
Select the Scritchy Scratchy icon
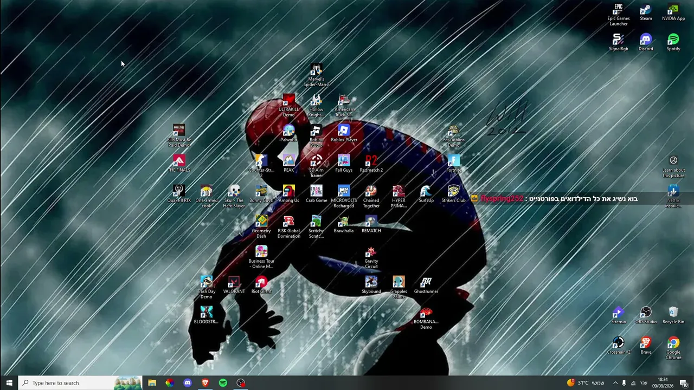[x=316, y=227]
